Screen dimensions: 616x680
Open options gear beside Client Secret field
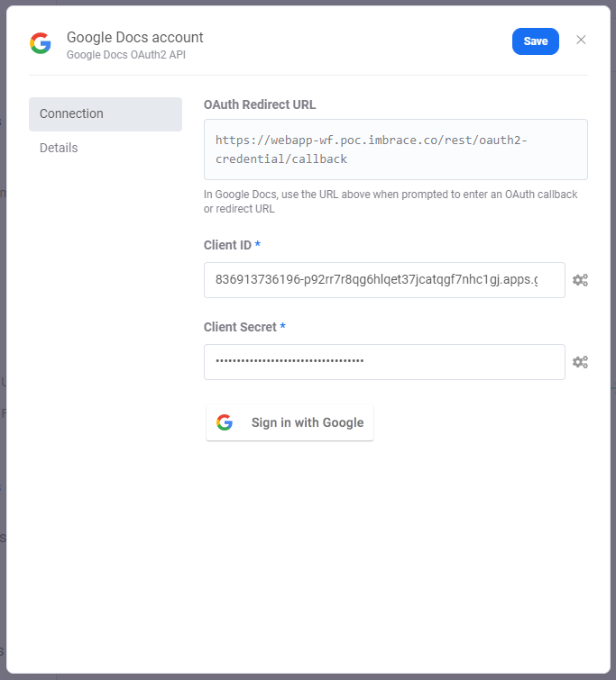[x=580, y=362]
